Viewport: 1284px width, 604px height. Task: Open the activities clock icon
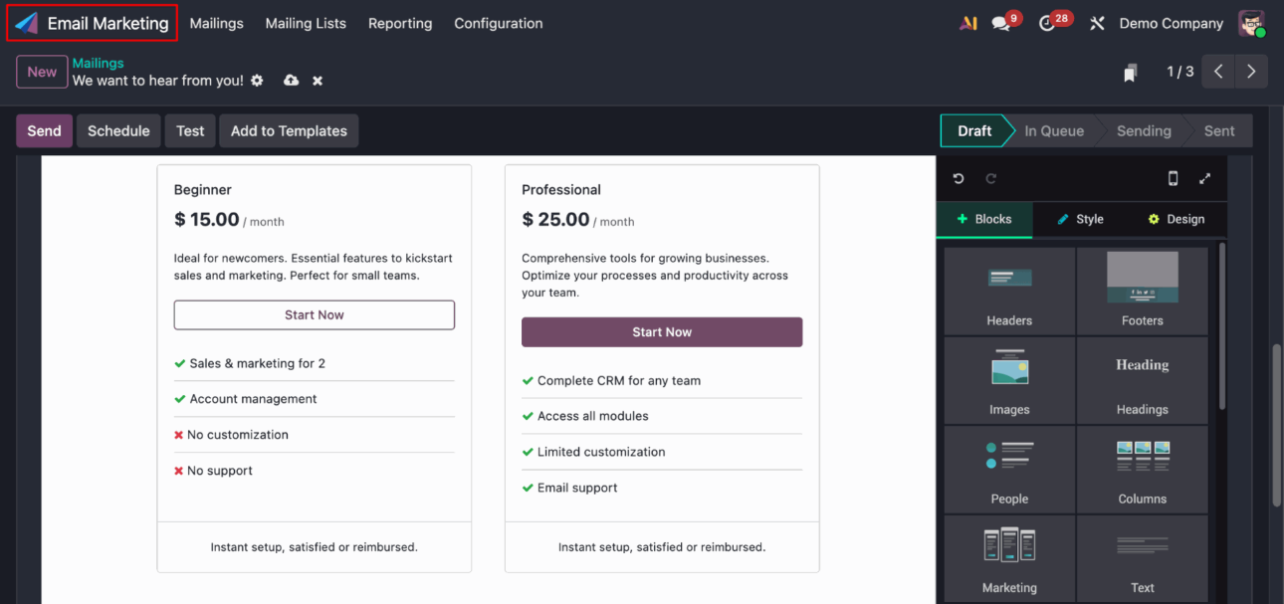point(1047,23)
